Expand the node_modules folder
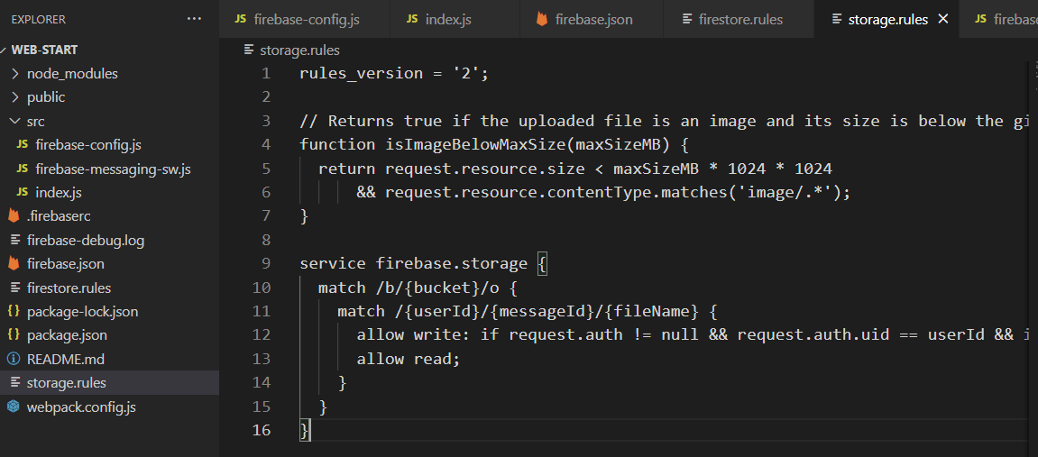This screenshot has height=457, width=1038. [x=72, y=73]
